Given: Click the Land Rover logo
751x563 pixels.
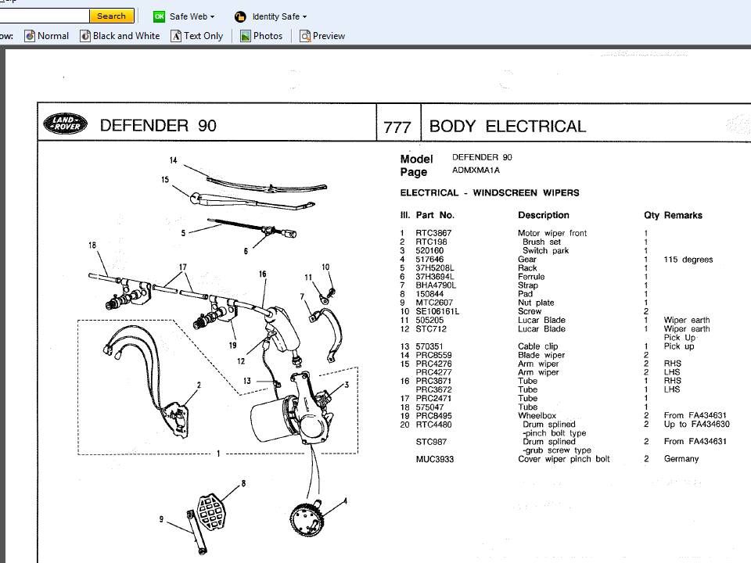Looking at the screenshot, I should 66,124.
